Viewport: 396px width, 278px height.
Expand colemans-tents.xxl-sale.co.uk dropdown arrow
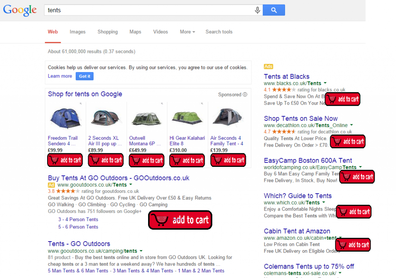[x=340, y=273]
